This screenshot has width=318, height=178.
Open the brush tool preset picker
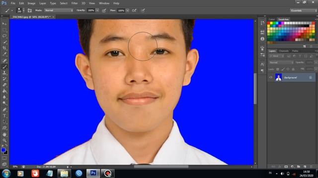pyautogui.click(x=8, y=10)
